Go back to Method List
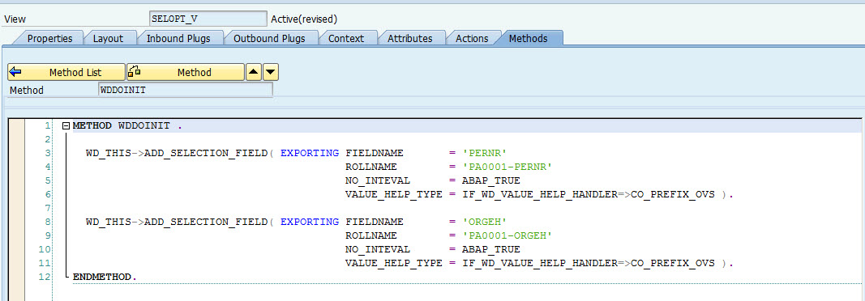 [x=66, y=72]
